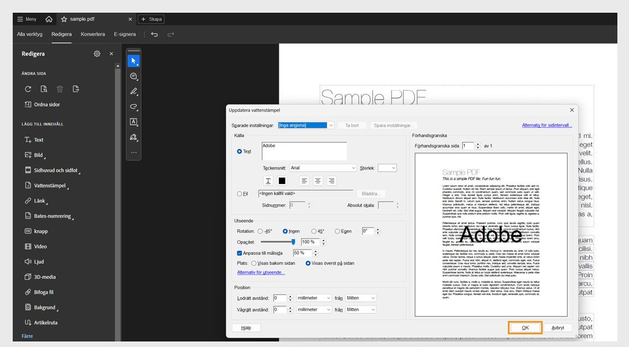Select the Fil radio button under Källa
Screen dimensions: 629x347
[x=238, y=193]
